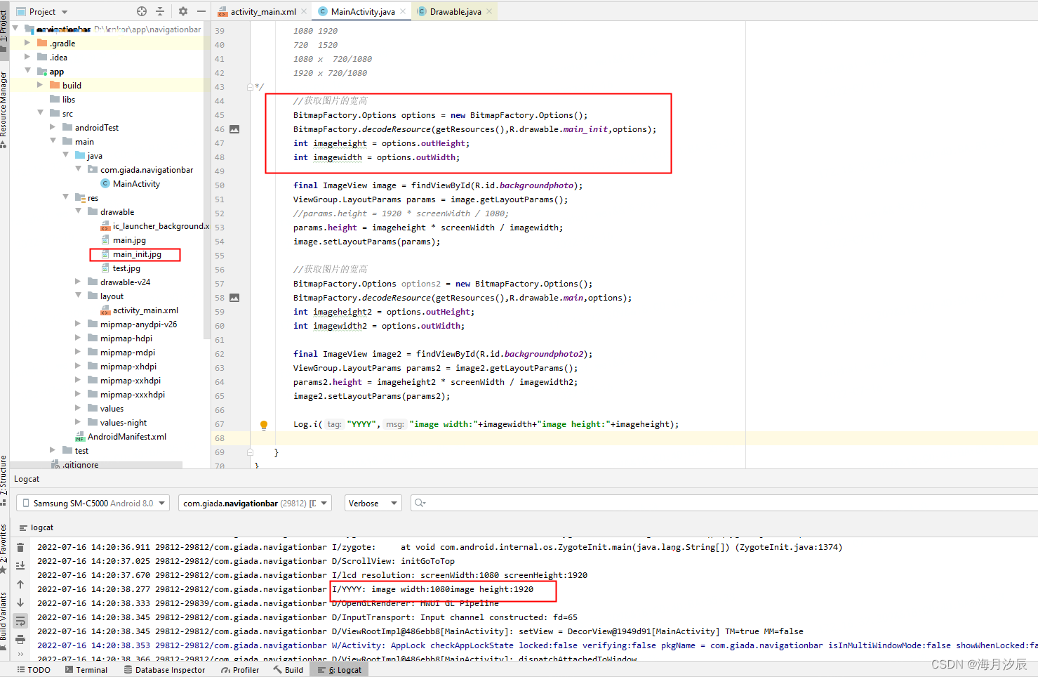Open Project panel settings gear

(183, 11)
